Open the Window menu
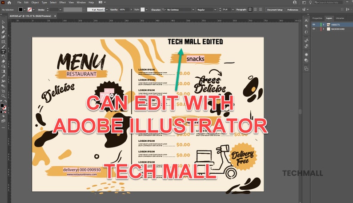353x203 pixels. pyautogui.click(x=81, y=3)
